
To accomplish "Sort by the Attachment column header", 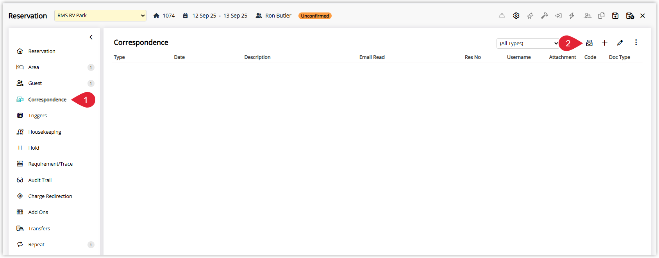I will [x=563, y=57].
